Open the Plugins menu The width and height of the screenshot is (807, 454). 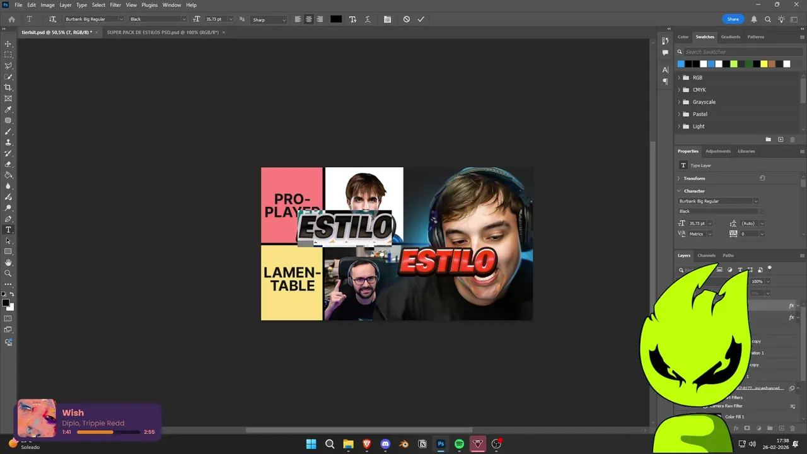[149, 5]
